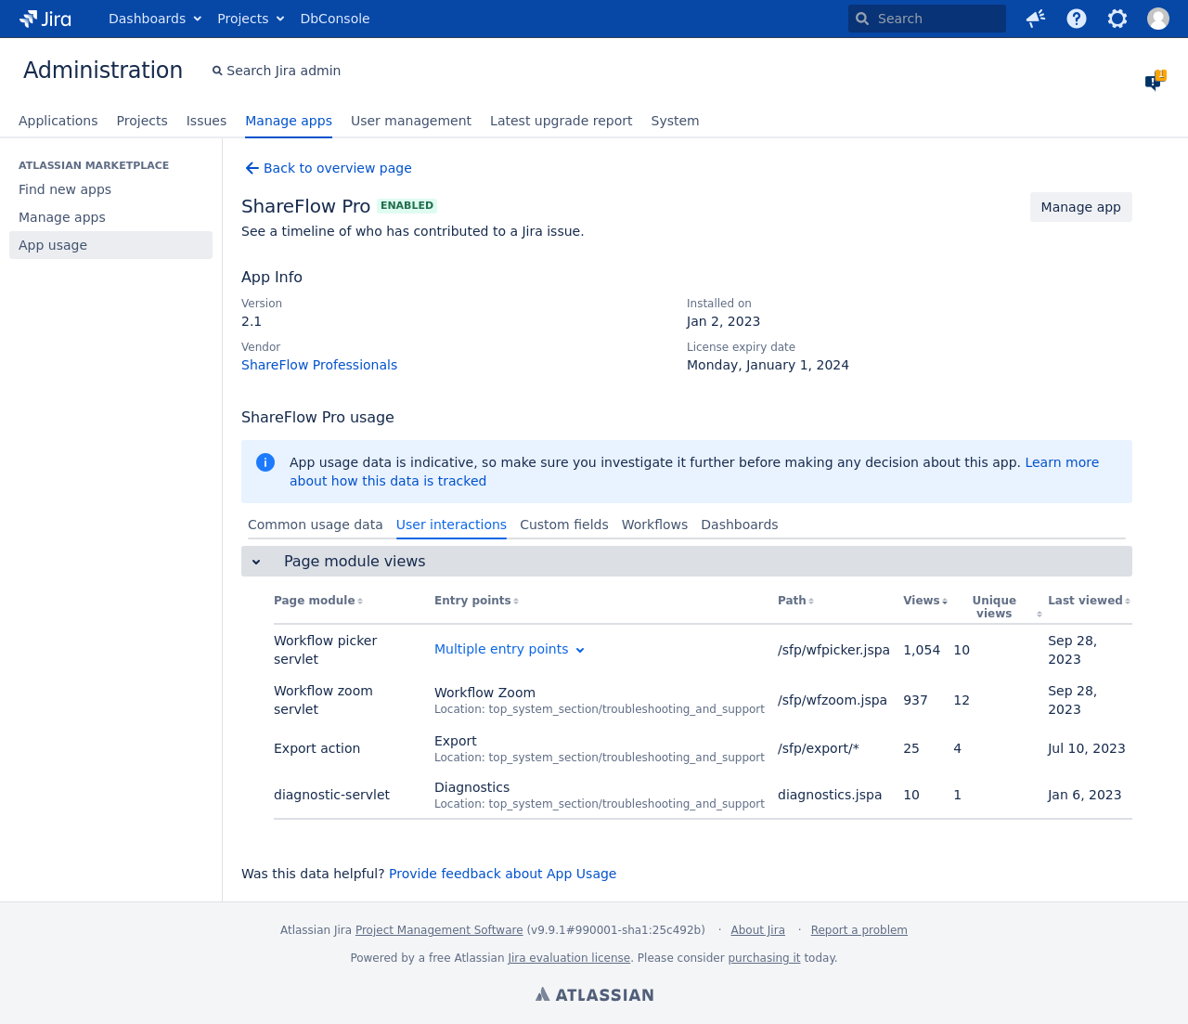The image size is (1188, 1024).
Task: Select App usage in sidebar
Action: coord(110,245)
